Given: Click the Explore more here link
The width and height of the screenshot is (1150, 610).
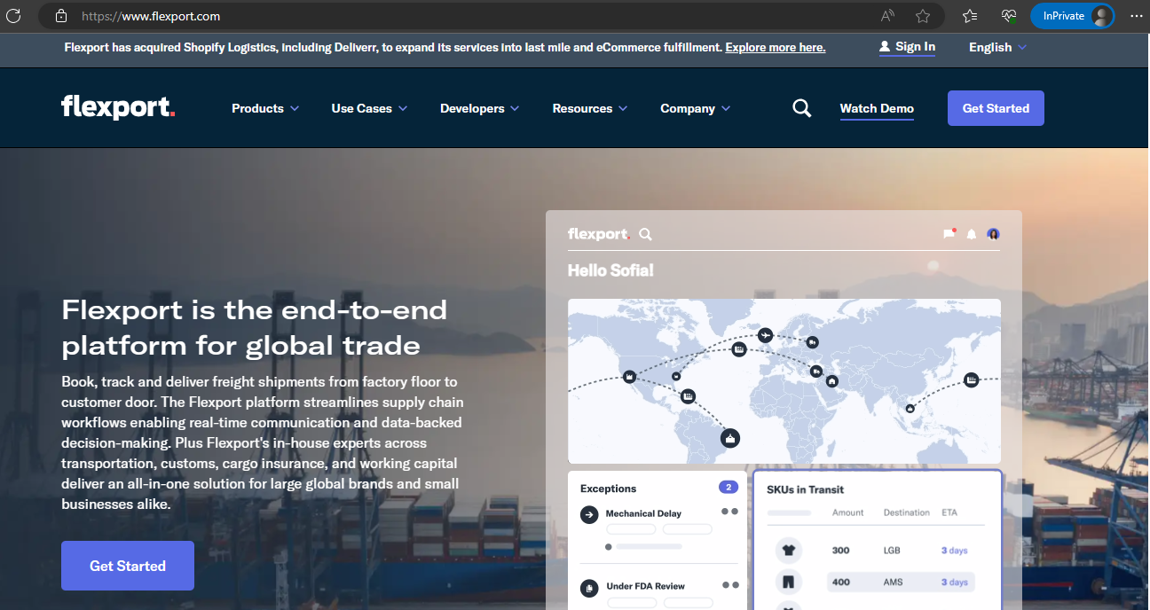Looking at the screenshot, I should 775,47.
